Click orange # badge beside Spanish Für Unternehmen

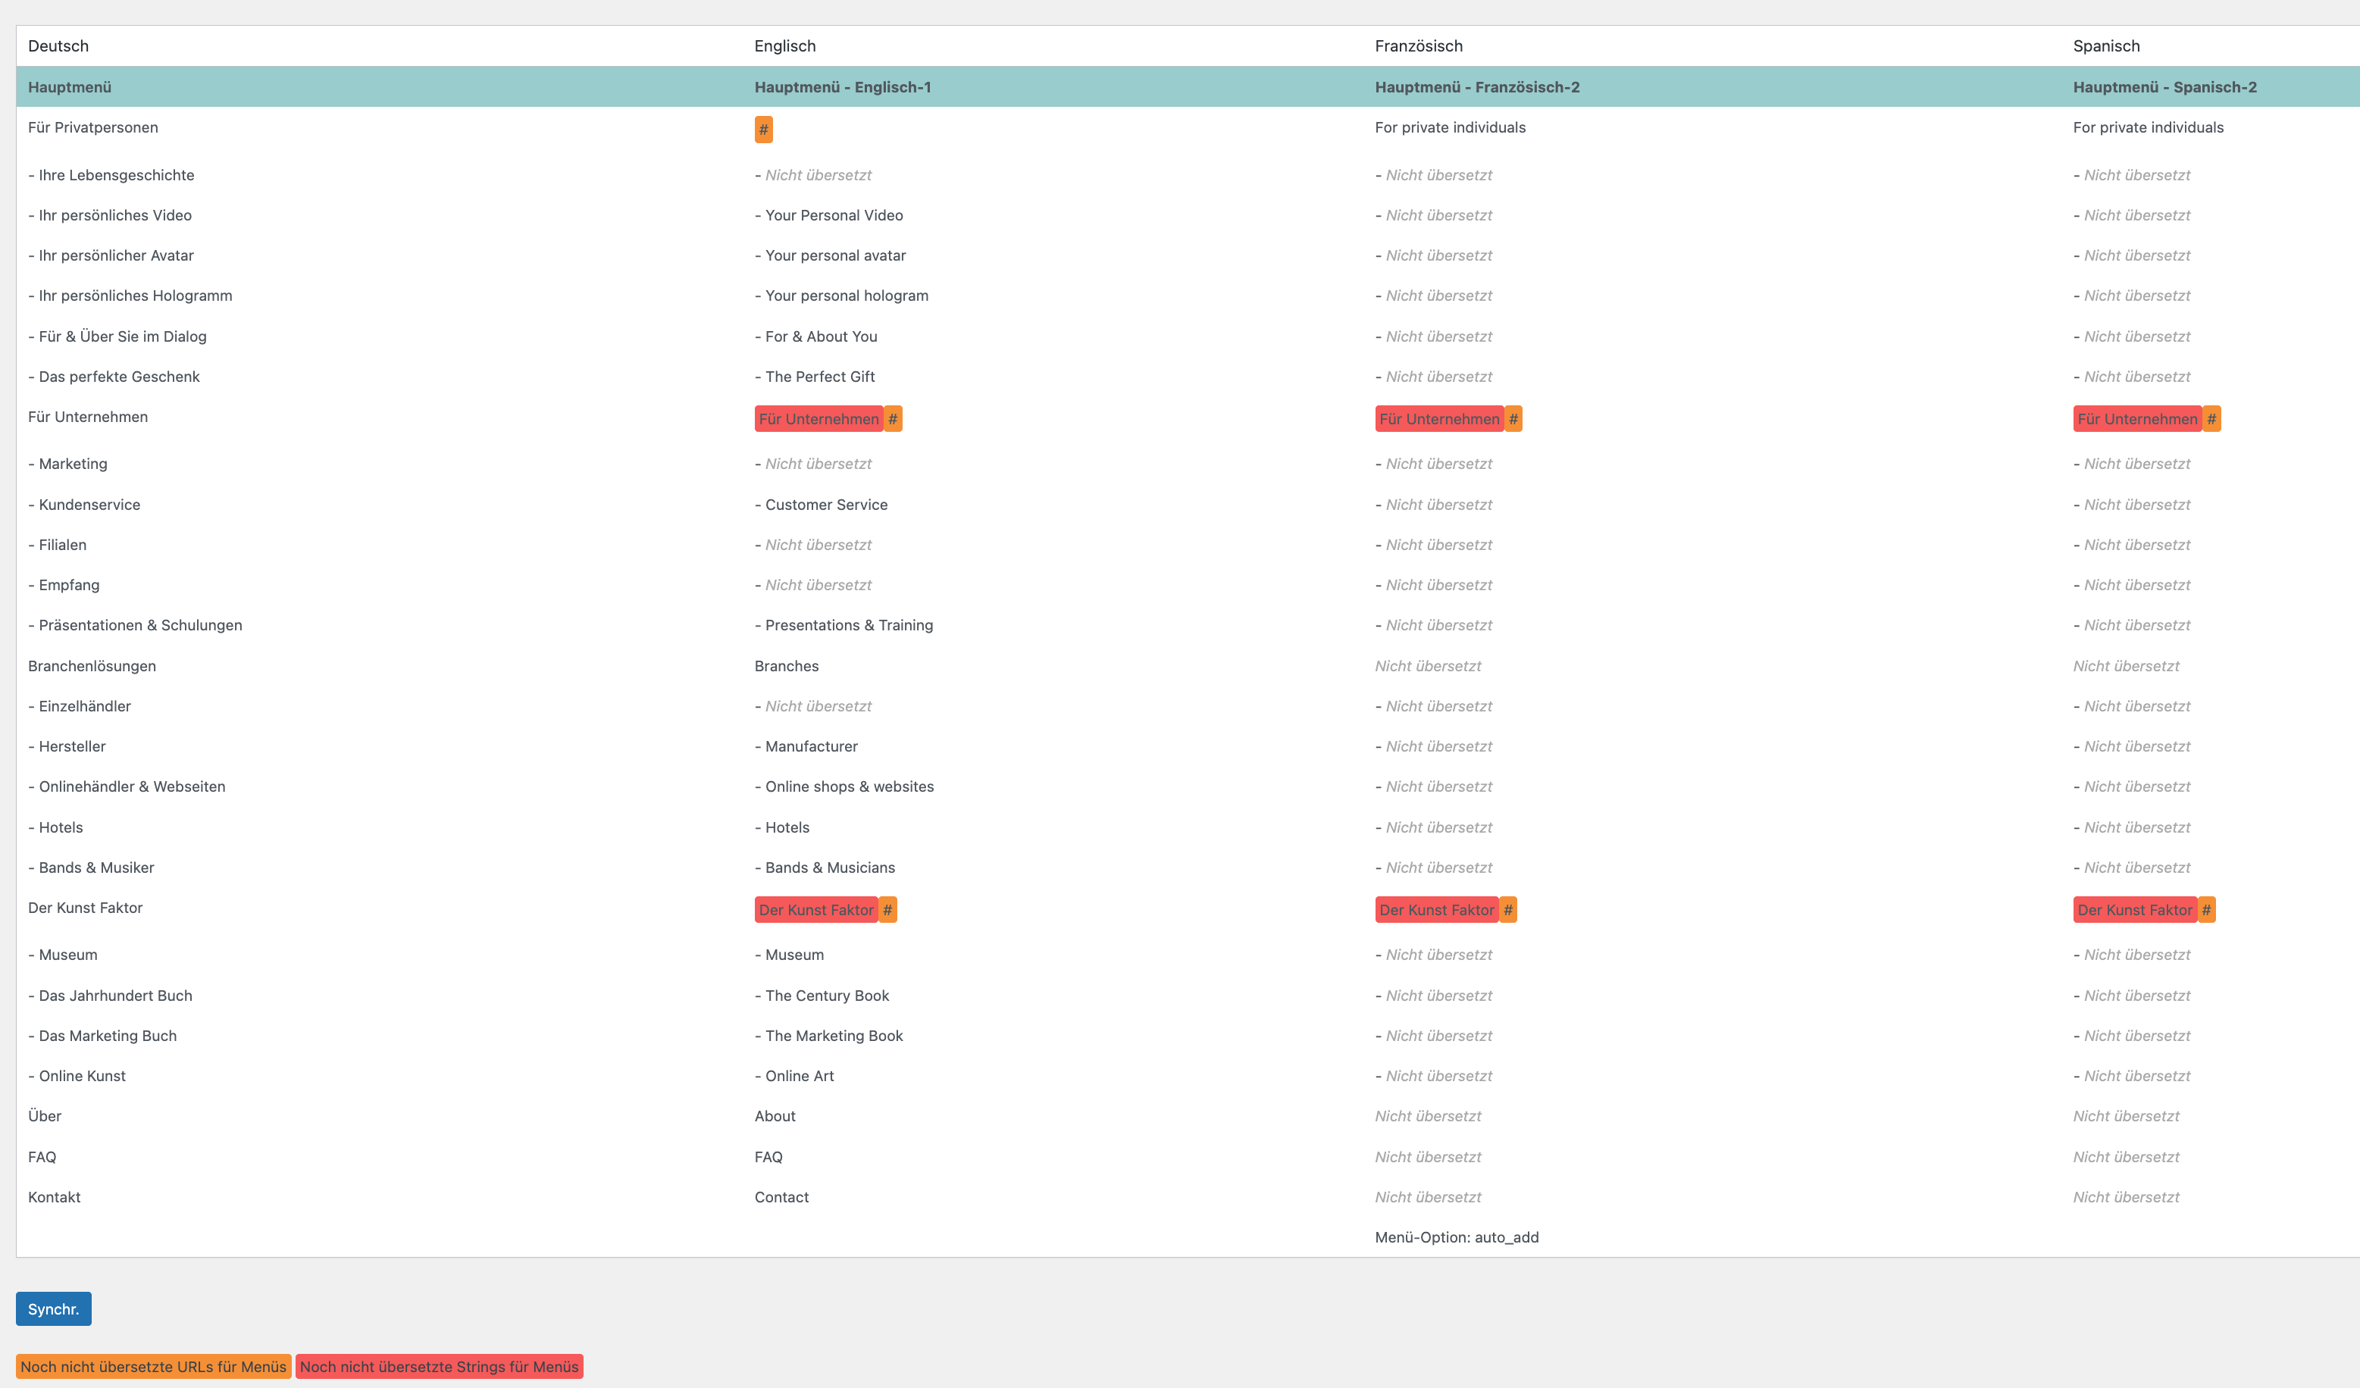point(2211,418)
